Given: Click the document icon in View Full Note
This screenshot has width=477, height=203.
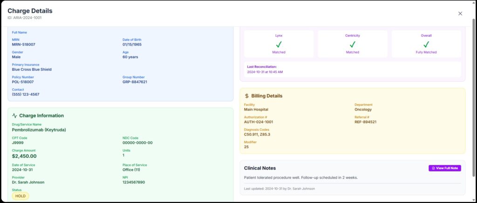Looking at the screenshot, I should [433, 168].
